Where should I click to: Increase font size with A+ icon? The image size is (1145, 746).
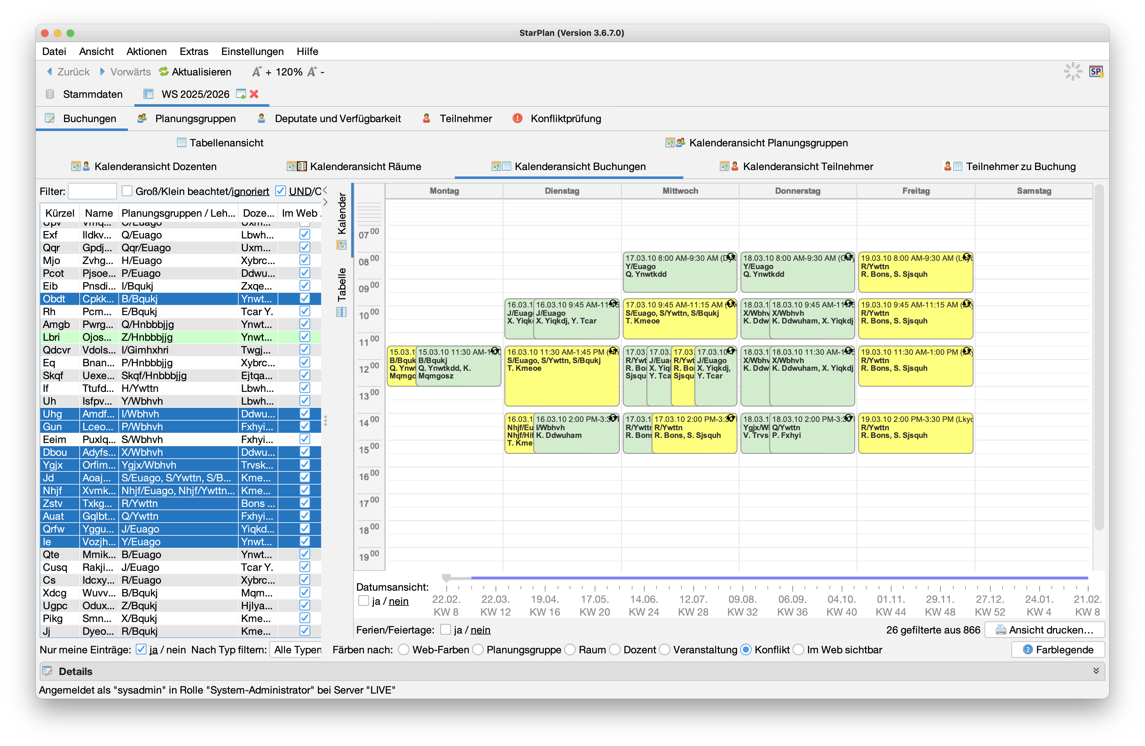click(257, 72)
